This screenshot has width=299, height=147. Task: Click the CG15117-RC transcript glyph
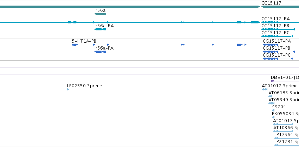coord(277,36)
